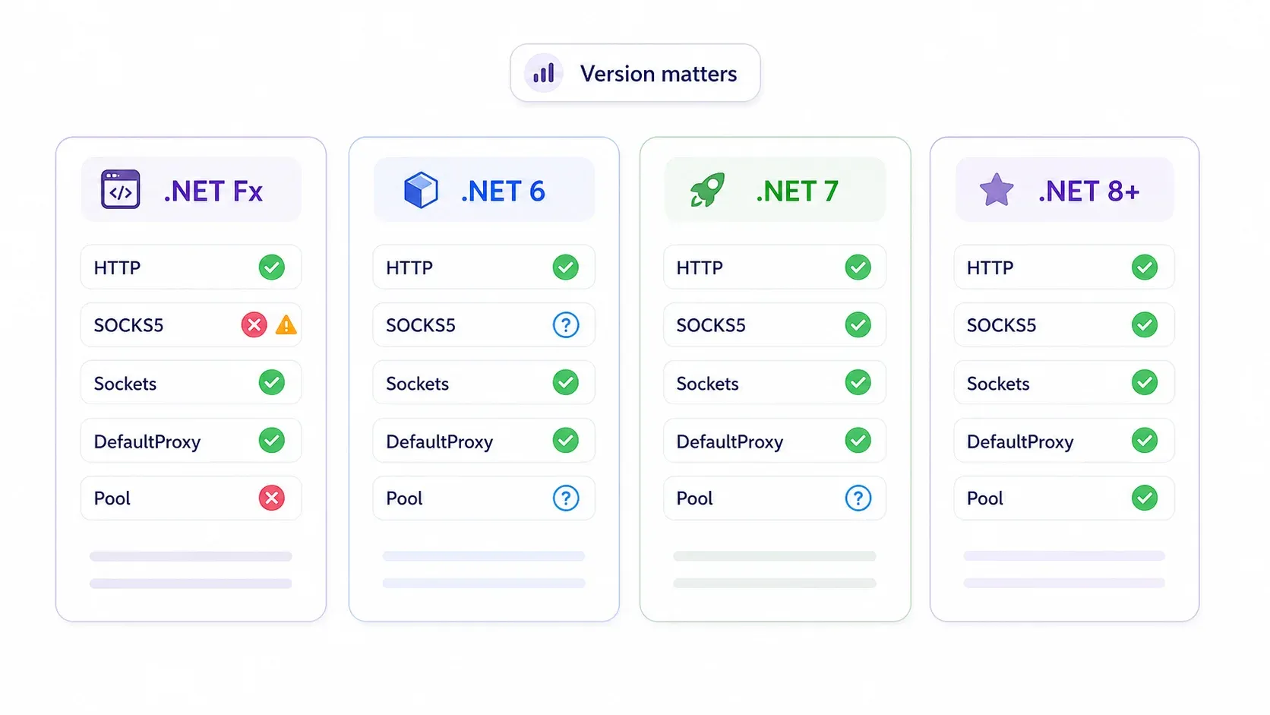Click the green check for DefaultProxy under .NET 7

click(858, 440)
